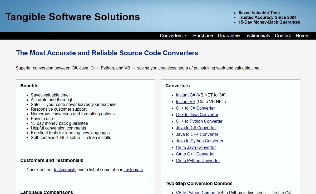The height and width of the screenshot is (194, 316).
Task: Click 'Trusted Accuracy Since 2004' header text
Action: (268, 17)
